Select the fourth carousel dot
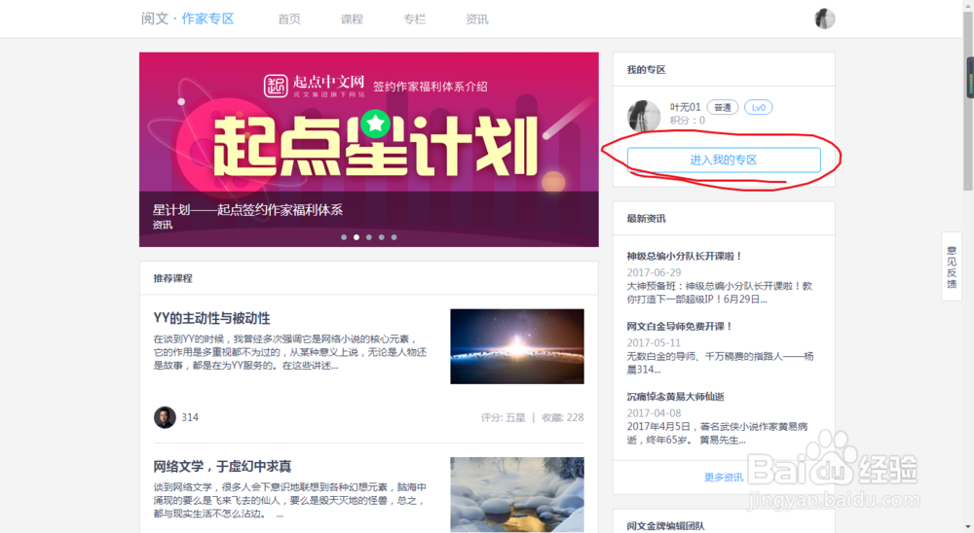Image resolution: width=974 pixels, height=533 pixels. coord(382,237)
